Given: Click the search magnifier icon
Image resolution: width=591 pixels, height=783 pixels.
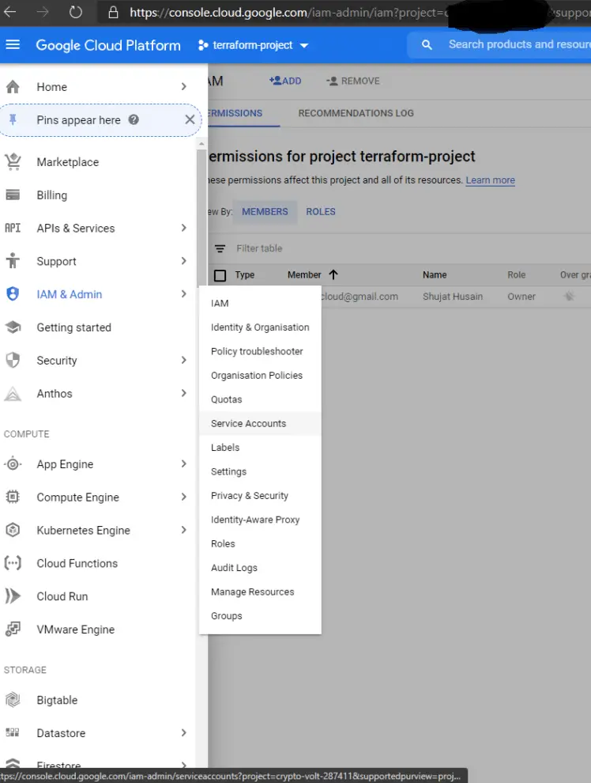Looking at the screenshot, I should (427, 45).
